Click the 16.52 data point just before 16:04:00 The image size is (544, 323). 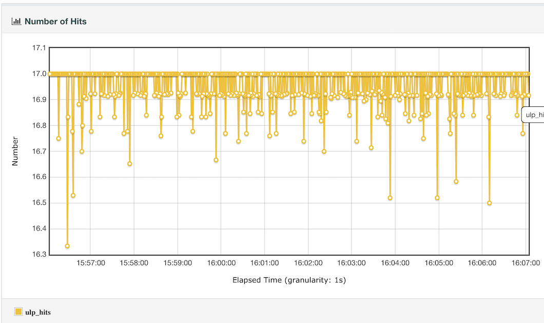click(390, 198)
